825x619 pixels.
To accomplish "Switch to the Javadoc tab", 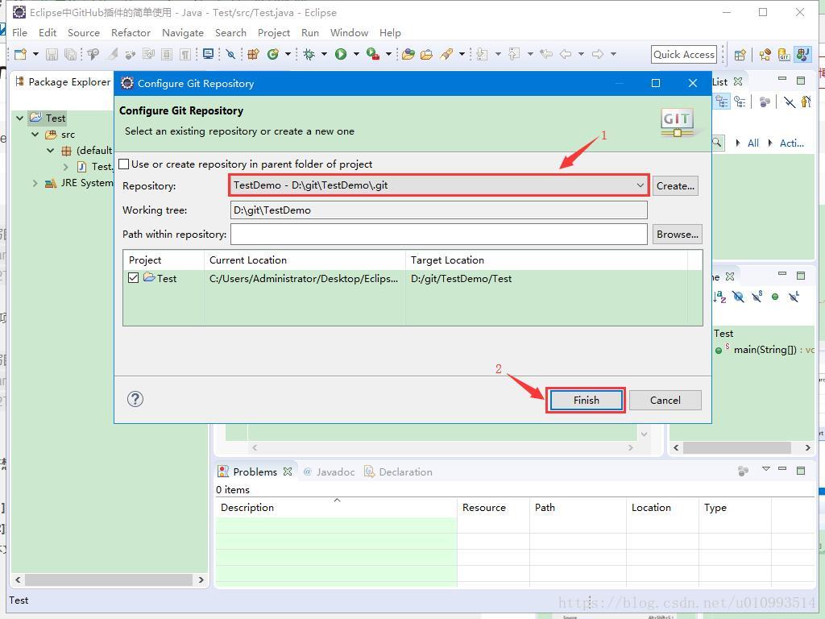I will point(330,472).
